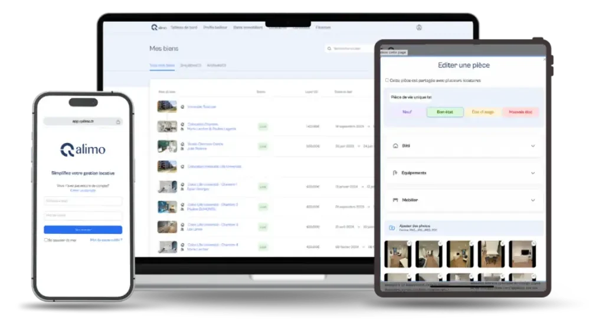Screen dimensions: 589x319
Task: Click the search field on Mes biens page
Action: [349, 48]
